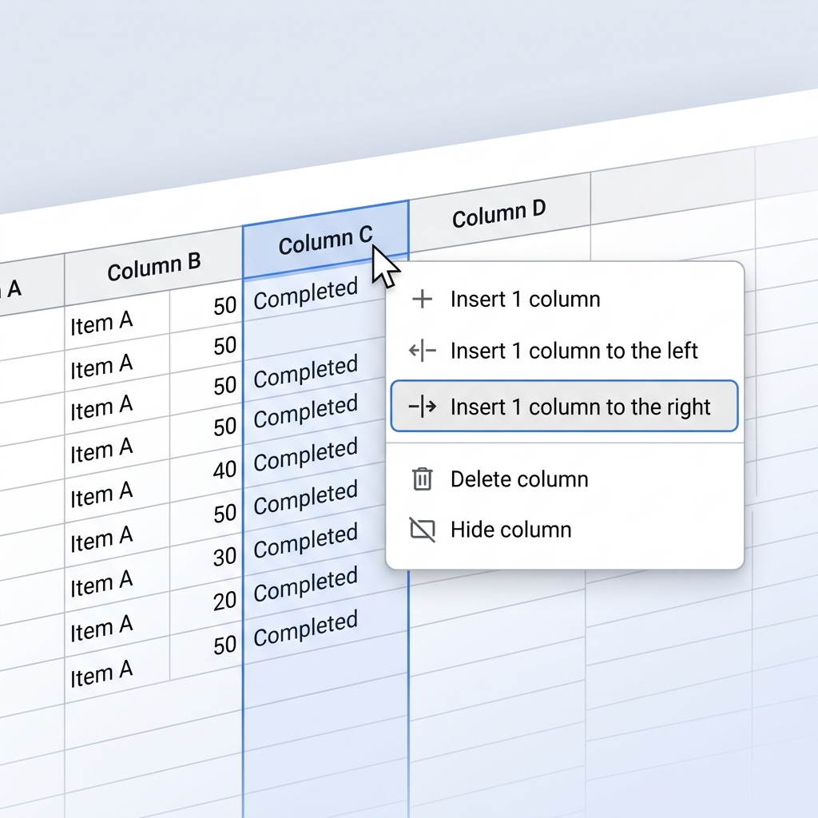Click the last "Item A" cell in Column B
Viewport: 818px width, 818px height.
(x=117, y=674)
